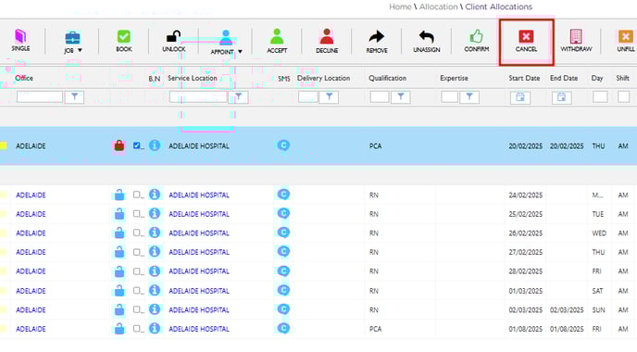Click the red lock icon in the PCA 20/02/2025 row
This screenshot has height=352, width=637.
[x=119, y=145]
